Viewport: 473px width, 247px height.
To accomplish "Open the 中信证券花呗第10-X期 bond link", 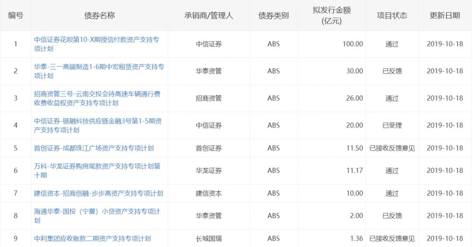I will pos(96,44).
